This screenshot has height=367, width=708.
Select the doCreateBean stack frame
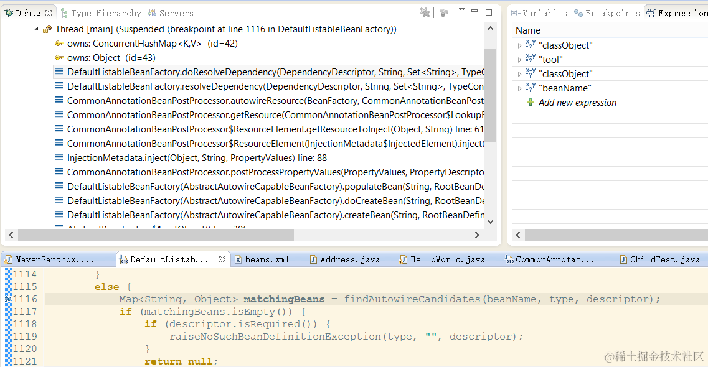(275, 201)
